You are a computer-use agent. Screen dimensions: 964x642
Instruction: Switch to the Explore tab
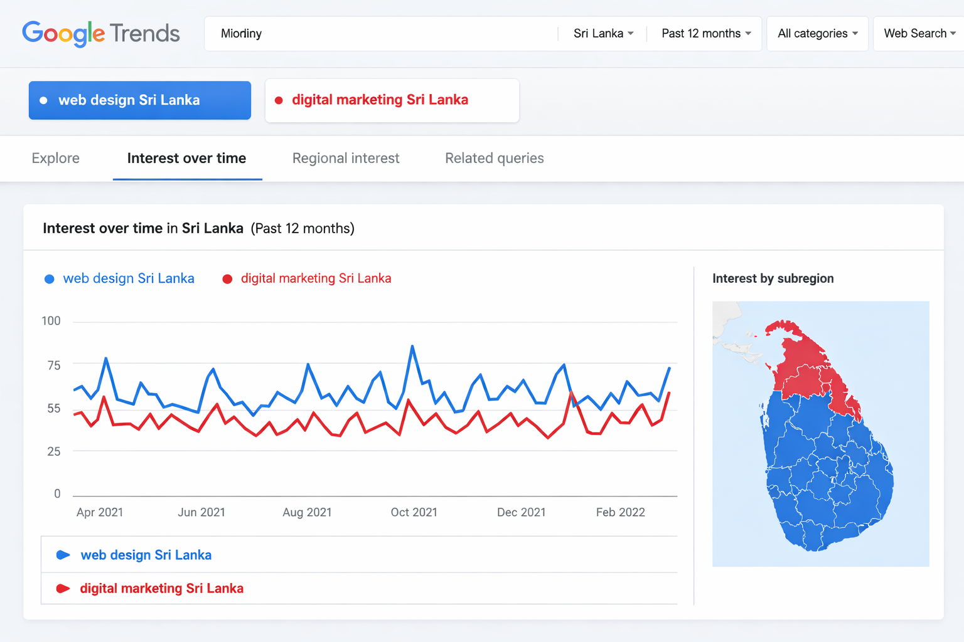(x=56, y=159)
